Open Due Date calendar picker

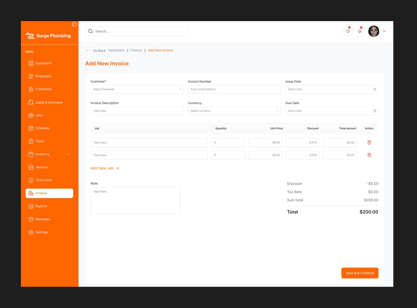pos(375,111)
